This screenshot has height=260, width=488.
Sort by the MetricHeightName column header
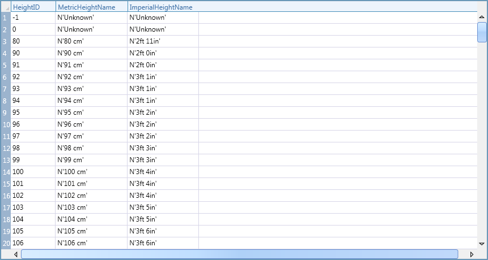pyautogui.click(x=91, y=7)
